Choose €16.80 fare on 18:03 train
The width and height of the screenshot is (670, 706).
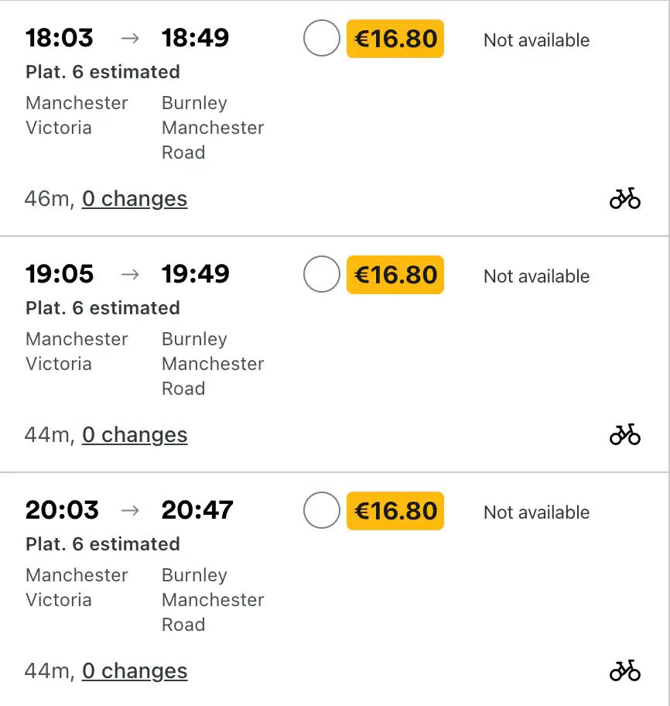395,38
